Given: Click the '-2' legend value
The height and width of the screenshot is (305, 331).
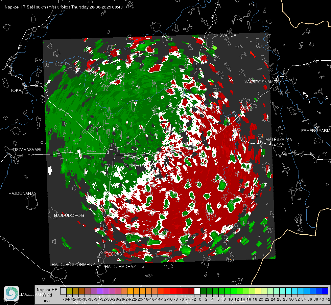Looking at the screenshot, I should coord(194,299).
